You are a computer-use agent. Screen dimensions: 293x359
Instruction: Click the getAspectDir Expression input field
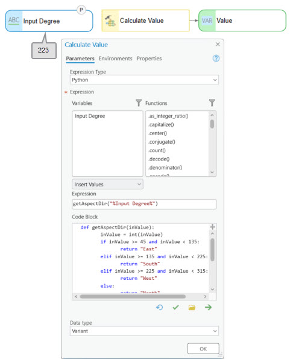coord(144,204)
